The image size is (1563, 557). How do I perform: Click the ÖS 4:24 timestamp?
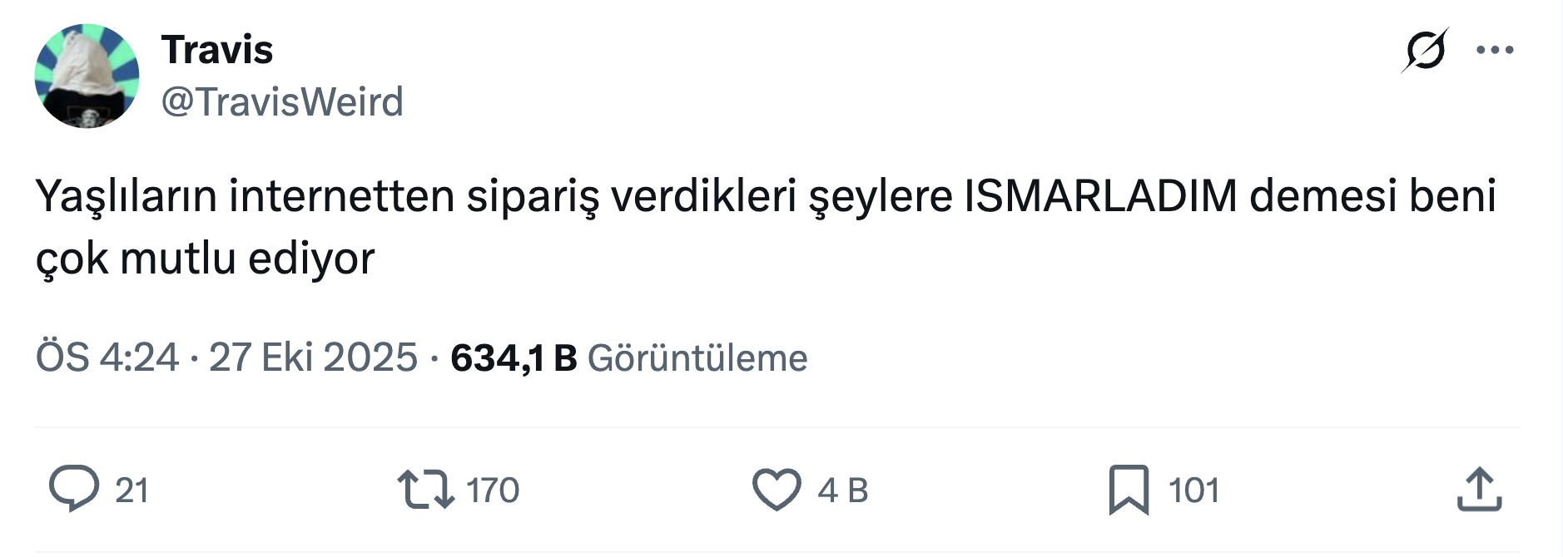pos(107,358)
